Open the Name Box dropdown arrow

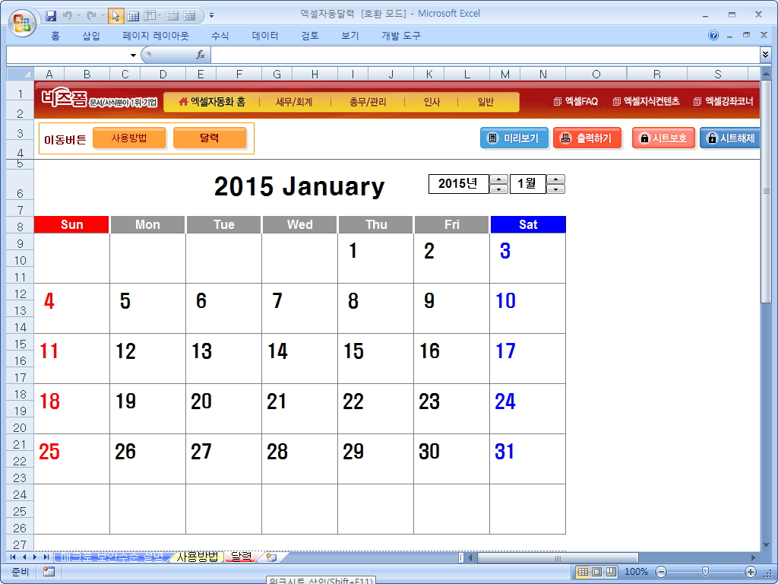pos(133,55)
